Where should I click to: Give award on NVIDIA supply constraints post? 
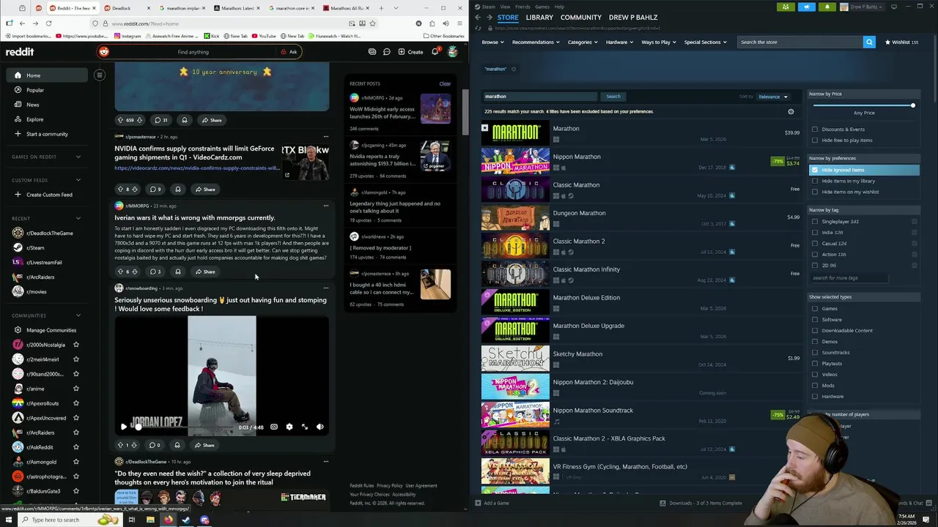tap(177, 189)
